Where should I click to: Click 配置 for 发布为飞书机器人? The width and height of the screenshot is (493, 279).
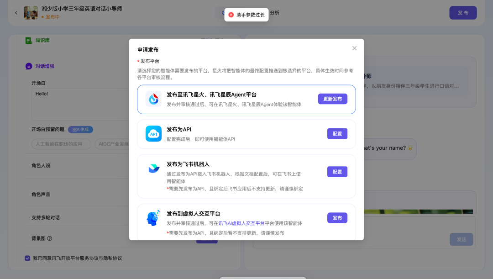(337, 172)
